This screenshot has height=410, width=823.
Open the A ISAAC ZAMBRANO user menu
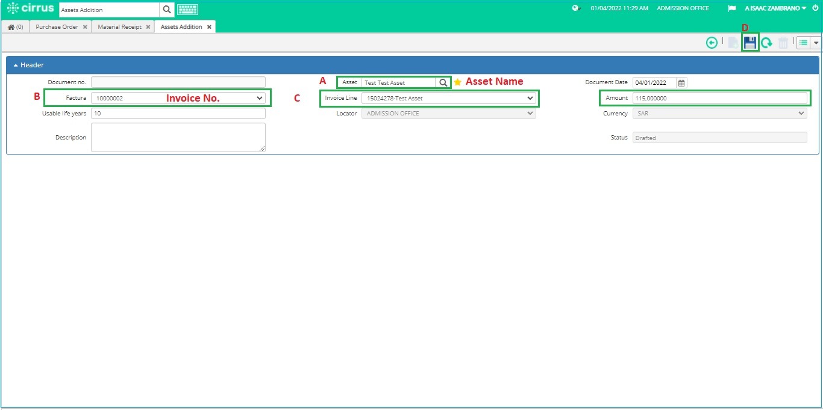coord(775,8)
